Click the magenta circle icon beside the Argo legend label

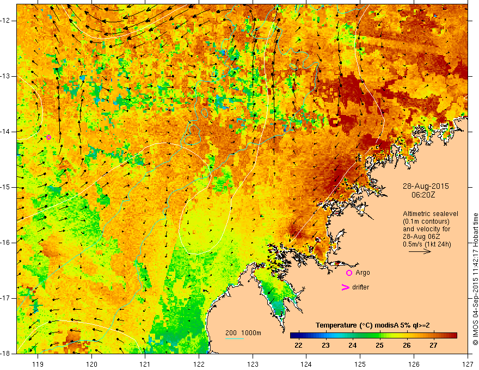(349, 273)
